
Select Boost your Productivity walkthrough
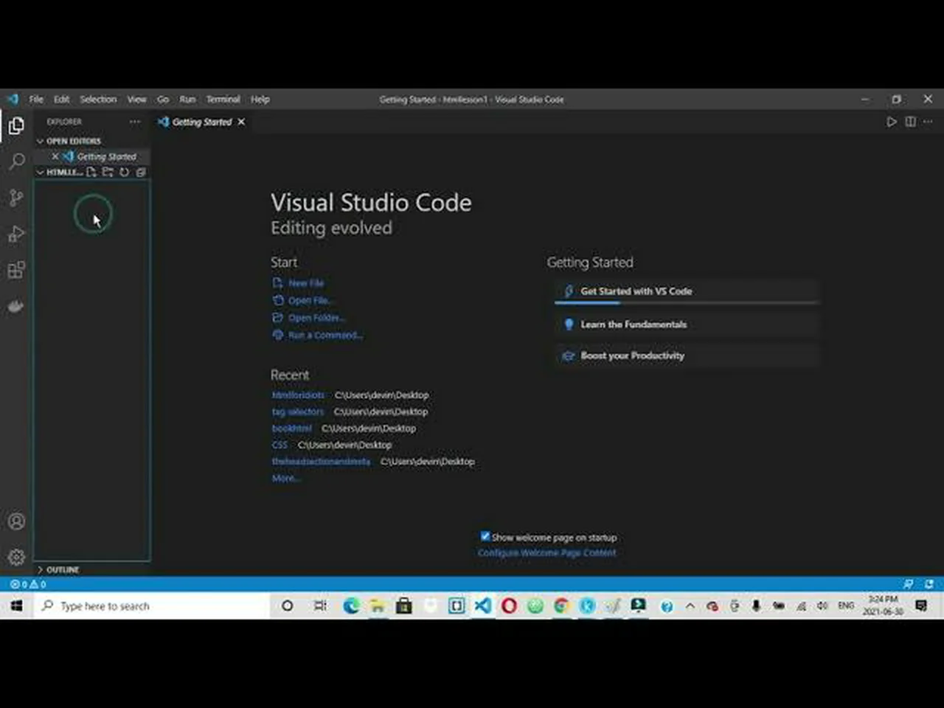[x=687, y=355]
